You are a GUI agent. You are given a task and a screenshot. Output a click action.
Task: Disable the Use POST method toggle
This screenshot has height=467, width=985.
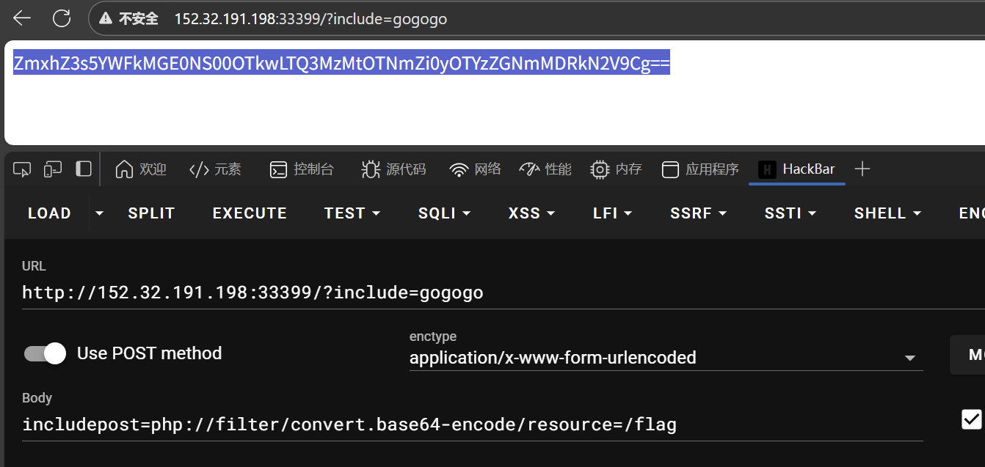click(45, 353)
